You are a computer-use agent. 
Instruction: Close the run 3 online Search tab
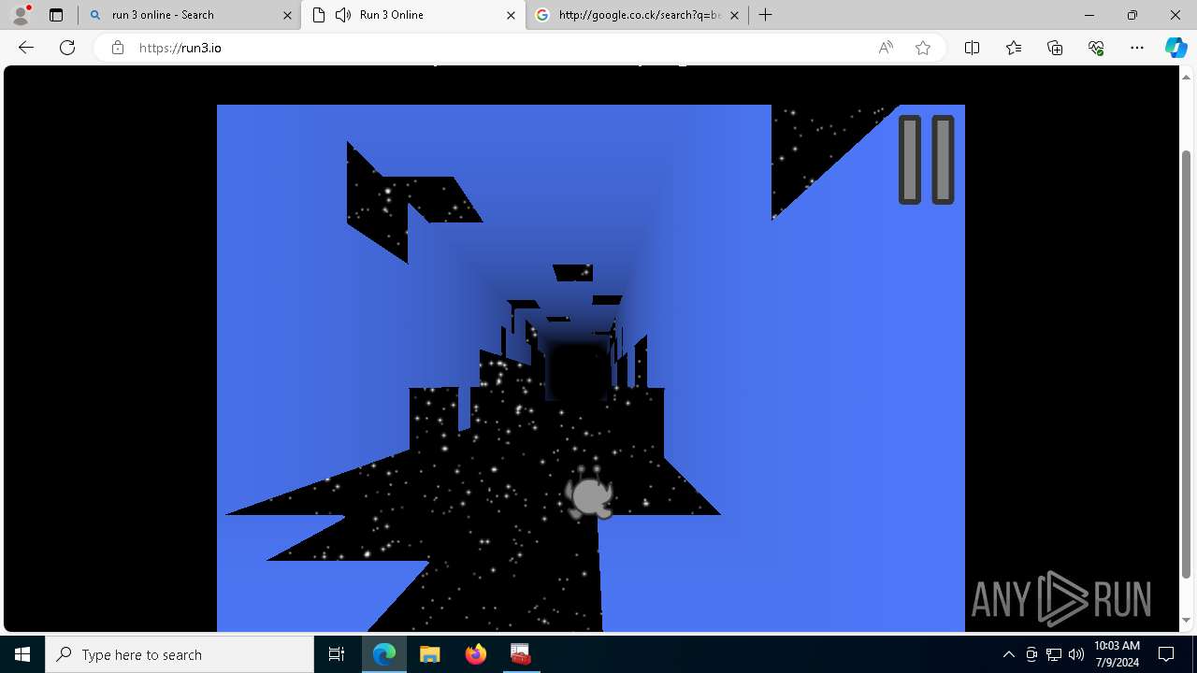[287, 15]
